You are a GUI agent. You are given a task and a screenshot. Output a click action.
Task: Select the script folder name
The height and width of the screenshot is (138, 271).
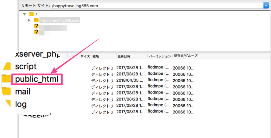pyautogui.click(x=26, y=67)
